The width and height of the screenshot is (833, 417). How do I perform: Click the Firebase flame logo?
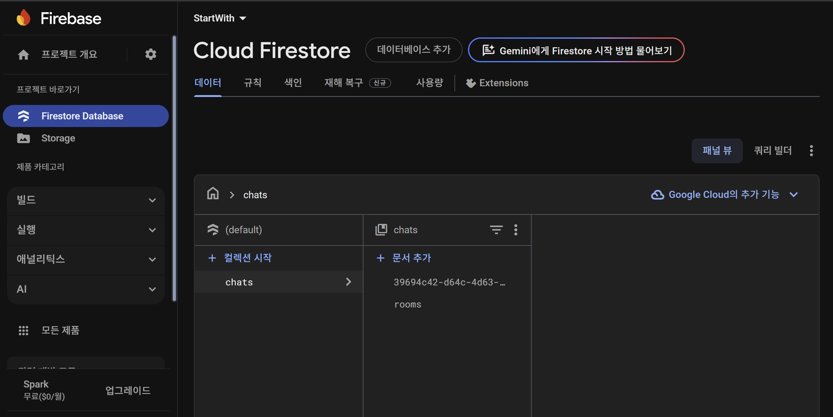tap(24, 18)
